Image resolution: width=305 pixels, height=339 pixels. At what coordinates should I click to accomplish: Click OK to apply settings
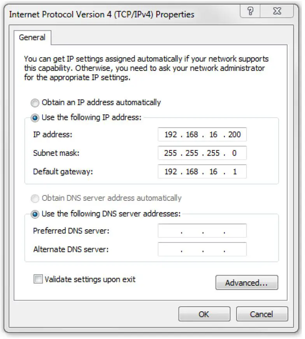point(204,314)
